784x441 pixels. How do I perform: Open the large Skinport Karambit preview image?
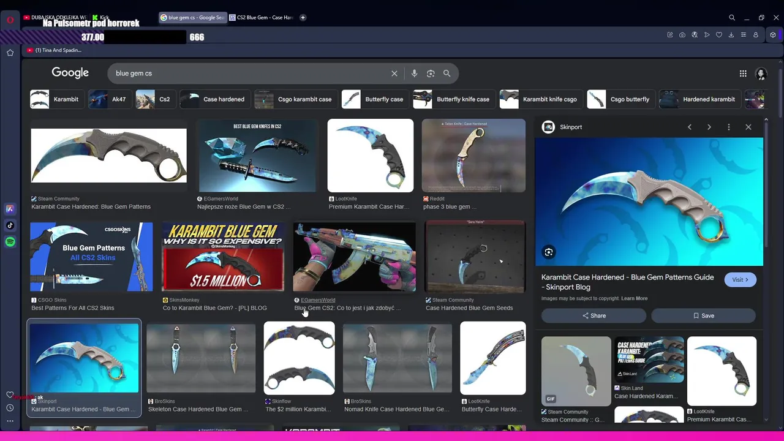pyautogui.click(x=649, y=202)
